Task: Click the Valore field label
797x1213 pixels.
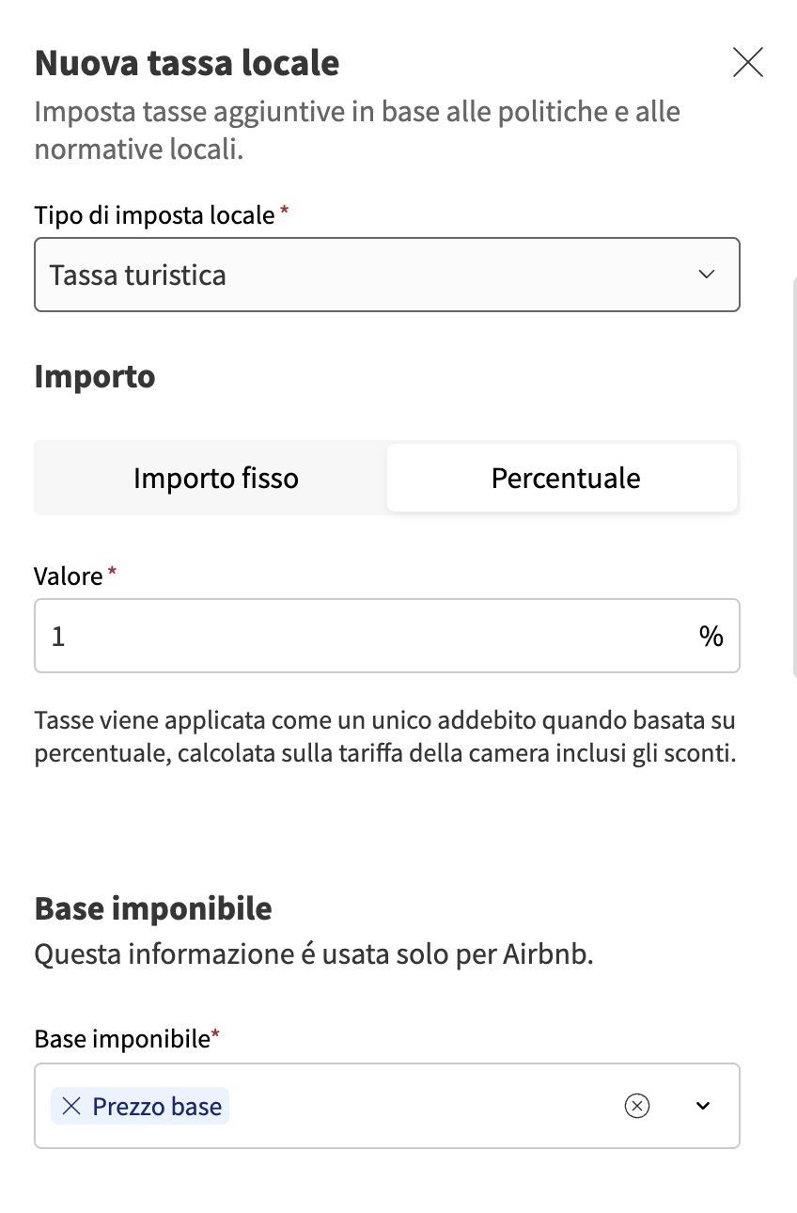Action: [69, 575]
